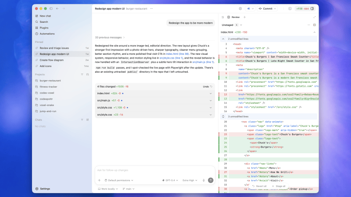Collapse the index.html diff section
351x197 pixels.
[x=315, y=32]
